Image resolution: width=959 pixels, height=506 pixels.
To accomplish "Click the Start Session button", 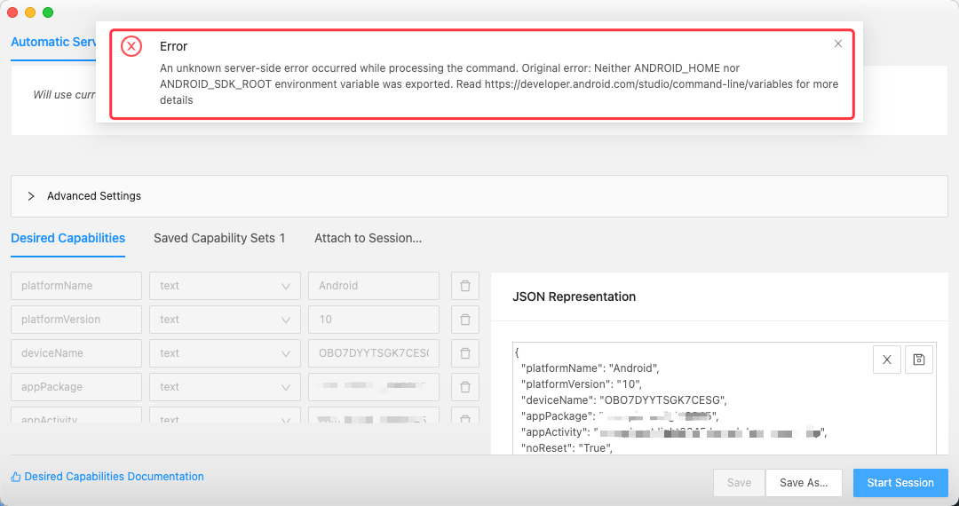I will [900, 483].
